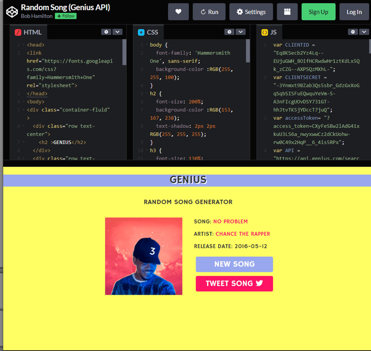
Task: Expand the CSS editor dropdown arrow
Action: [x=240, y=32]
